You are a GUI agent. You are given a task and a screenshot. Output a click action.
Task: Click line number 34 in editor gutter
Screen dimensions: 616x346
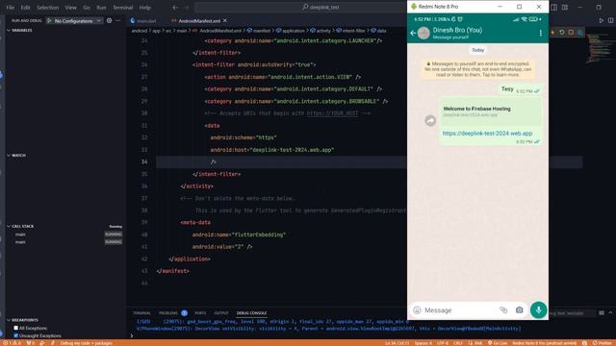[x=144, y=162]
